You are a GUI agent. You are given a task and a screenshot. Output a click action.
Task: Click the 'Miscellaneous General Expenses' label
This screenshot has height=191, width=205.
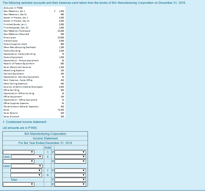coord(21,106)
